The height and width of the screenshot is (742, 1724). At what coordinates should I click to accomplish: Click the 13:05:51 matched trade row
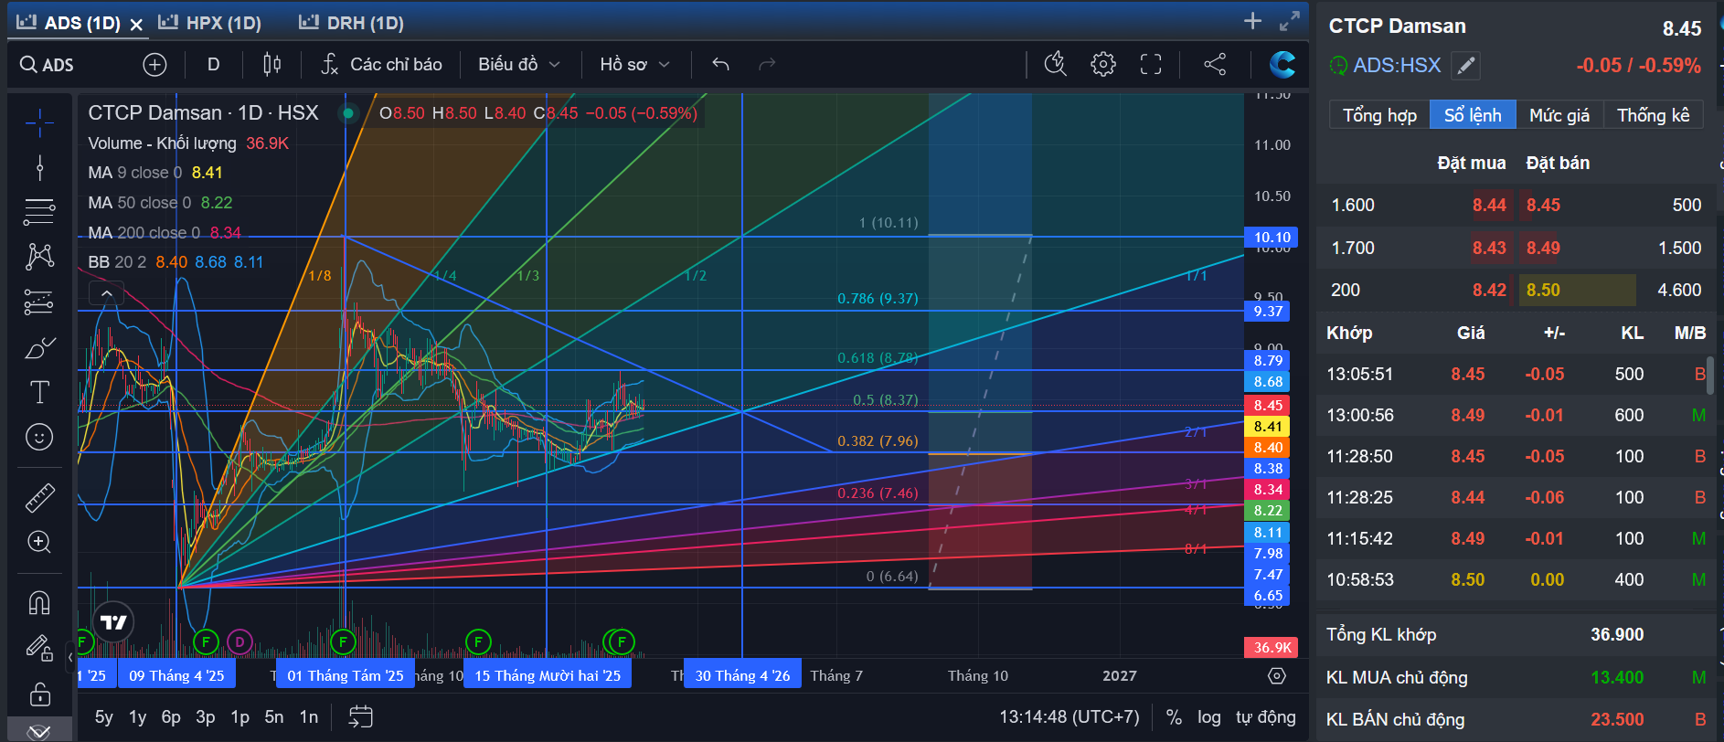(1516, 374)
